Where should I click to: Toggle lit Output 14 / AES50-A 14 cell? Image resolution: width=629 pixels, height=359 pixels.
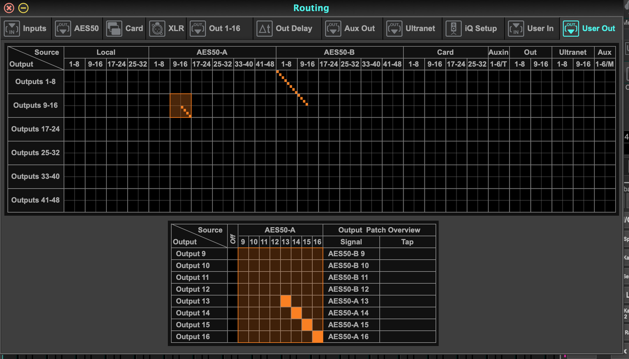pyautogui.click(x=296, y=313)
